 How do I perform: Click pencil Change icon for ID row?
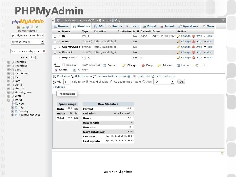179,36
